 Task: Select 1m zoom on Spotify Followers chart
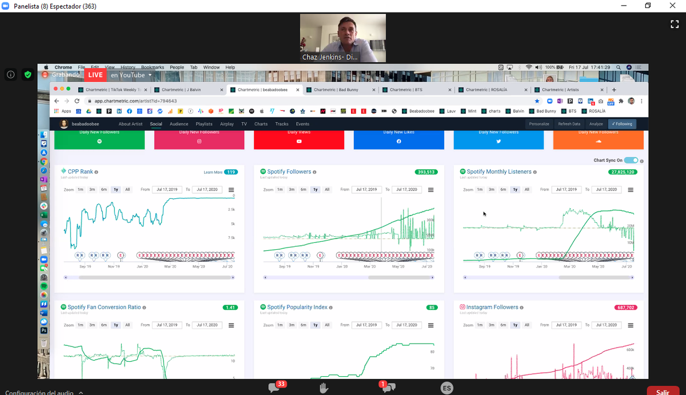[x=280, y=189]
